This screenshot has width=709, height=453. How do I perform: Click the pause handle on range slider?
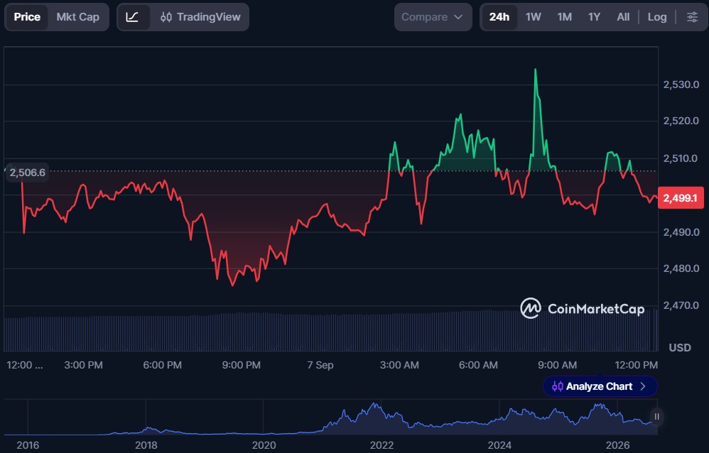[x=656, y=416]
